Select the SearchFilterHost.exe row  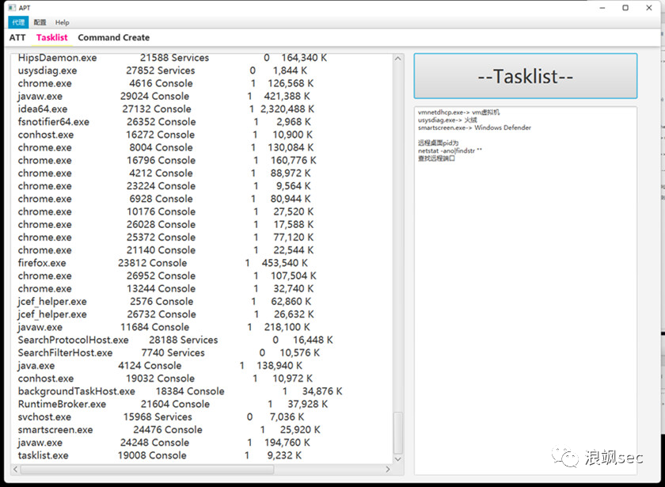[169, 352]
